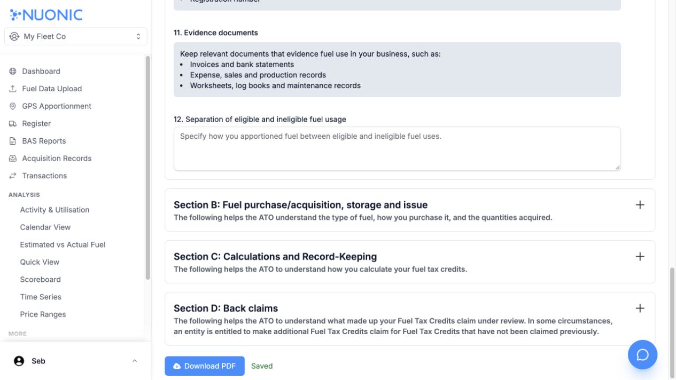Click the 'Invoices and bank statements' bullet
Screen dimensions: 676x380
point(242,65)
